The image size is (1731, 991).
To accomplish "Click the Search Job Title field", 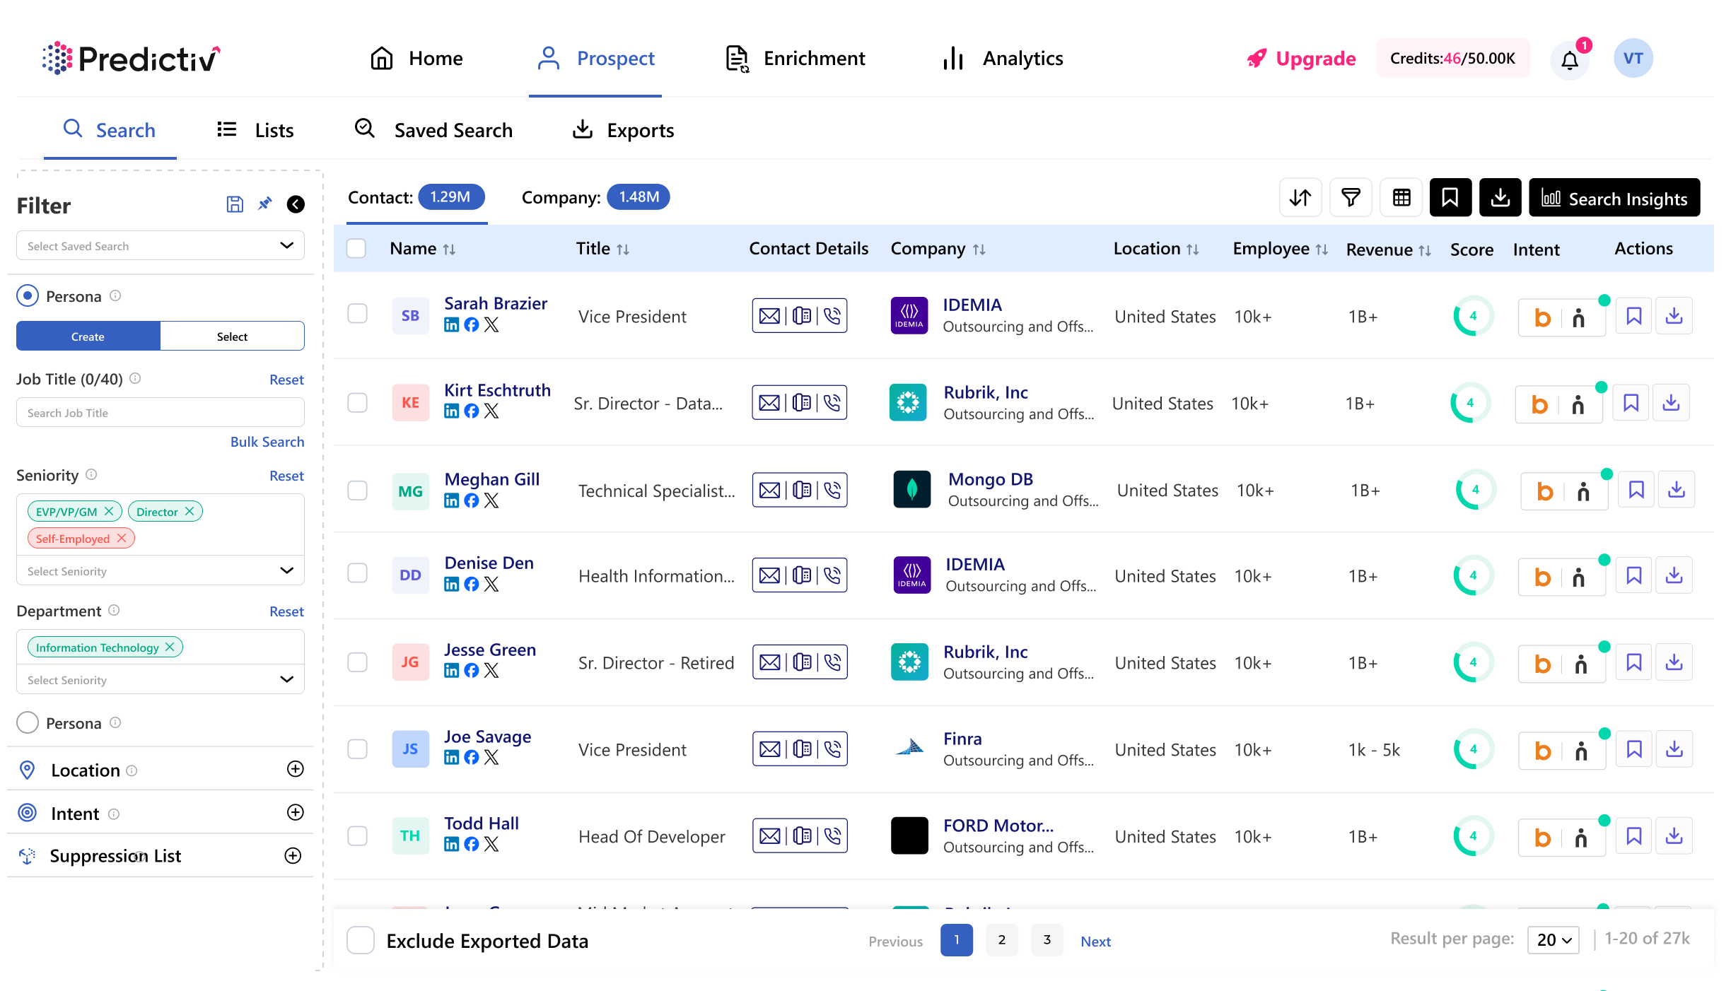I will [x=161, y=413].
